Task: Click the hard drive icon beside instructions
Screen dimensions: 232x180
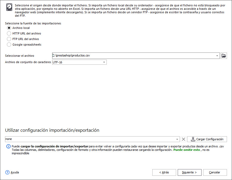Action: (9, 7)
